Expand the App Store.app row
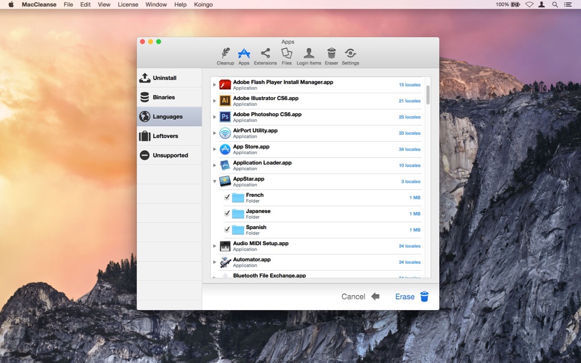 214,149
